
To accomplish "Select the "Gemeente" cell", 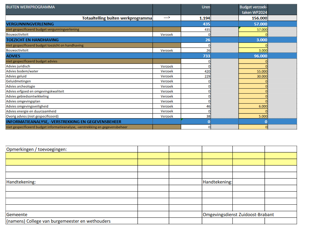I will 72,215.
